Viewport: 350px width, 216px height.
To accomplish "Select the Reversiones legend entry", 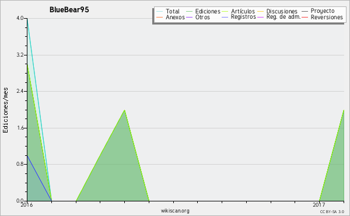I will pos(323,17).
